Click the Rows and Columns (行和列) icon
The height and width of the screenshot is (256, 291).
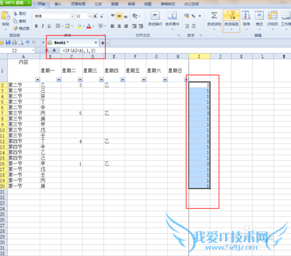pyautogui.click(x=272, y=15)
